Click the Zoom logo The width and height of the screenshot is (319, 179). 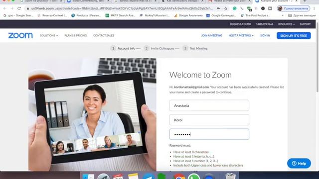[20, 35]
